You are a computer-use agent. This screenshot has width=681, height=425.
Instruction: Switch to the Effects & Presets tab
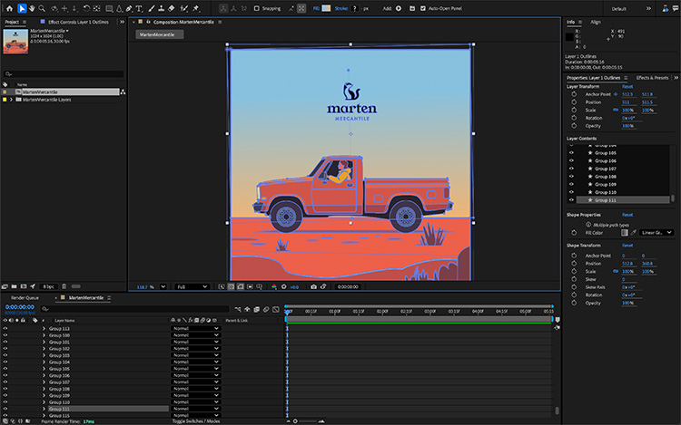point(652,78)
